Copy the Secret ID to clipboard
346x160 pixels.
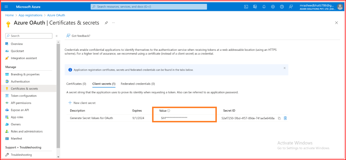tap(279, 118)
